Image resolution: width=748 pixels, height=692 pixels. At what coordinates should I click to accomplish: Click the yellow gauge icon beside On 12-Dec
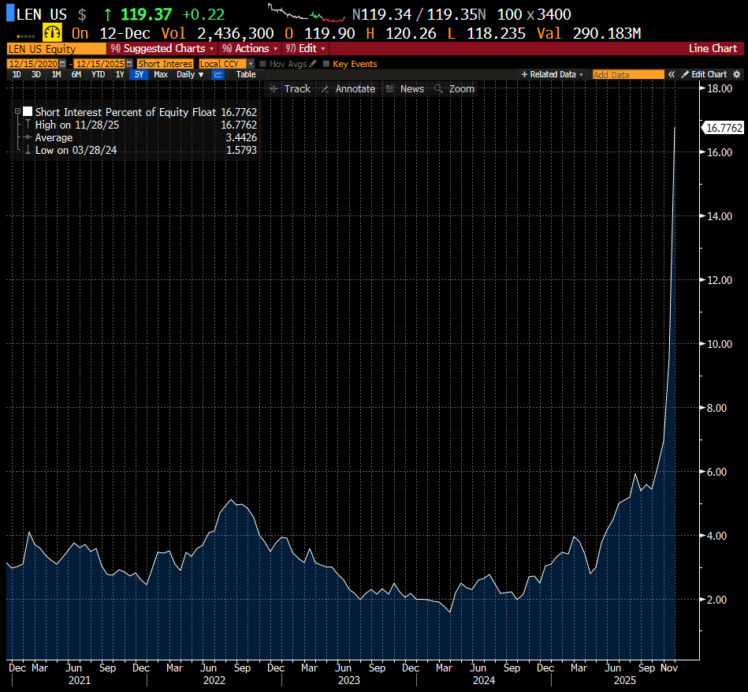[x=52, y=33]
